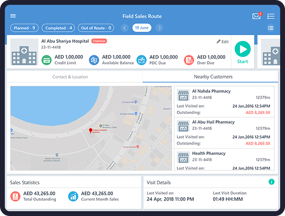This screenshot has height=216, width=285.
Task: Click the red location pin on the map
Action: (91, 130)
